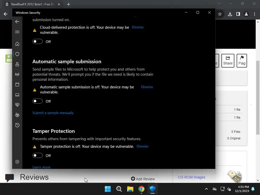Dismiss the Tamper protection warning
This screenshot has height=195, width=260.
pos(142,147)
